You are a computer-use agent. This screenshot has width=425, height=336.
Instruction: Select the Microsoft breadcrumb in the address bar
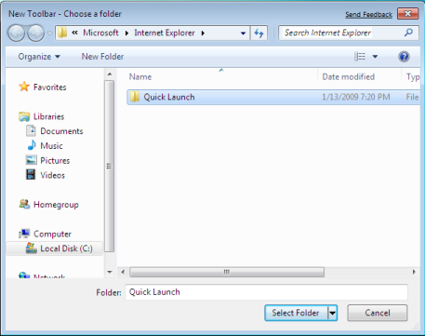pos(100,33)
